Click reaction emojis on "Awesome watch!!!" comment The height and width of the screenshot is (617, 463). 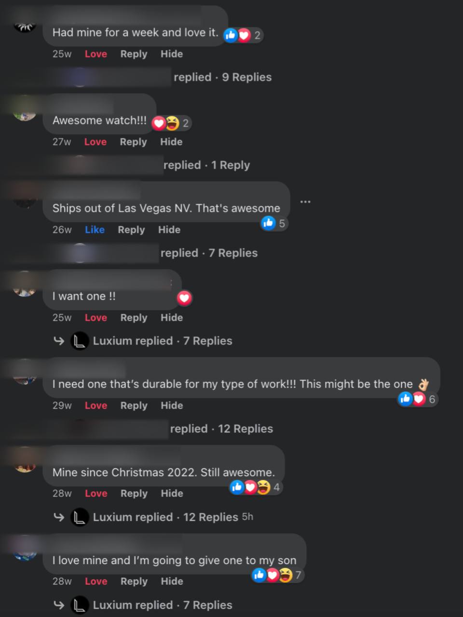pyautogui.click(x=171, y=123)
